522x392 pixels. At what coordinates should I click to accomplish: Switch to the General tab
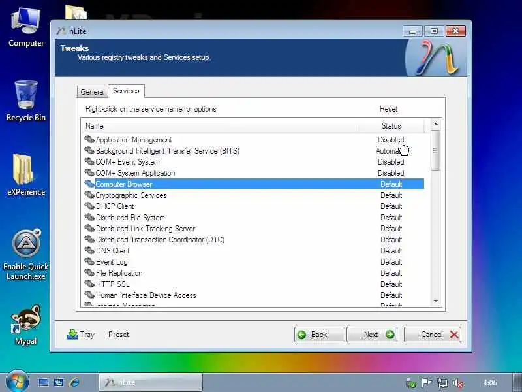(x=92, y=92)
